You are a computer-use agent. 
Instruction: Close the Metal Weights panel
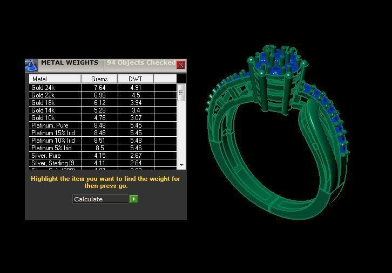tap(180, 65)
